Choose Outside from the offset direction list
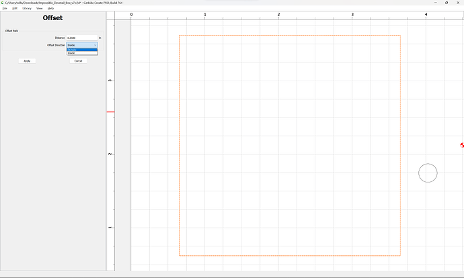This screenshot has width=464, height=278. click(82, 50)
